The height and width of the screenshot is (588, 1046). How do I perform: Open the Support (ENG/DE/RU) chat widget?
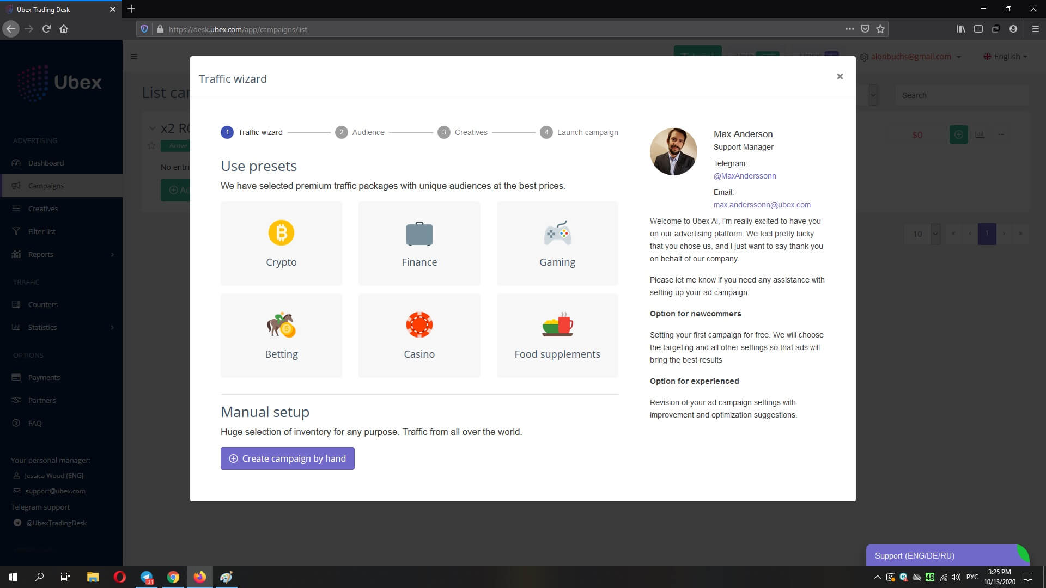tap(947, 556)
